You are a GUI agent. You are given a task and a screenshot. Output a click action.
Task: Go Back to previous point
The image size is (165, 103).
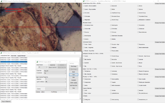click(74, 72)
